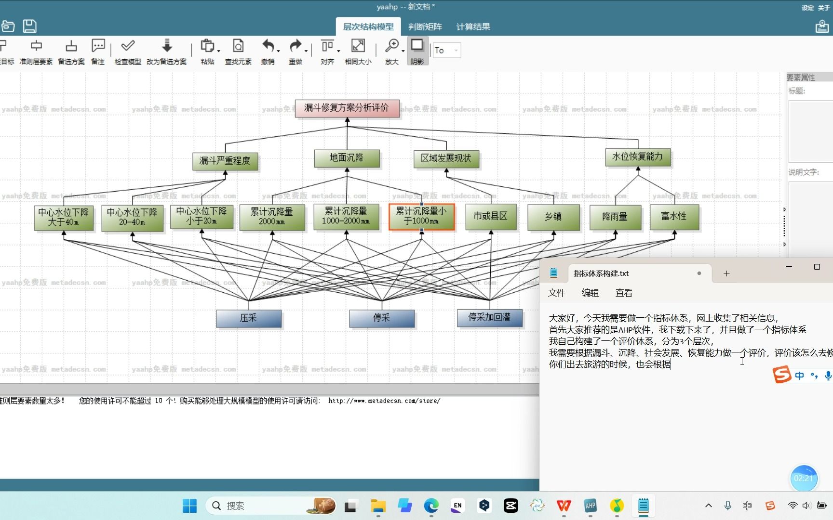Switch to the 判断矩阵 tab
The height and width of the screenshot is (520, 833).
tap(424, 26)
